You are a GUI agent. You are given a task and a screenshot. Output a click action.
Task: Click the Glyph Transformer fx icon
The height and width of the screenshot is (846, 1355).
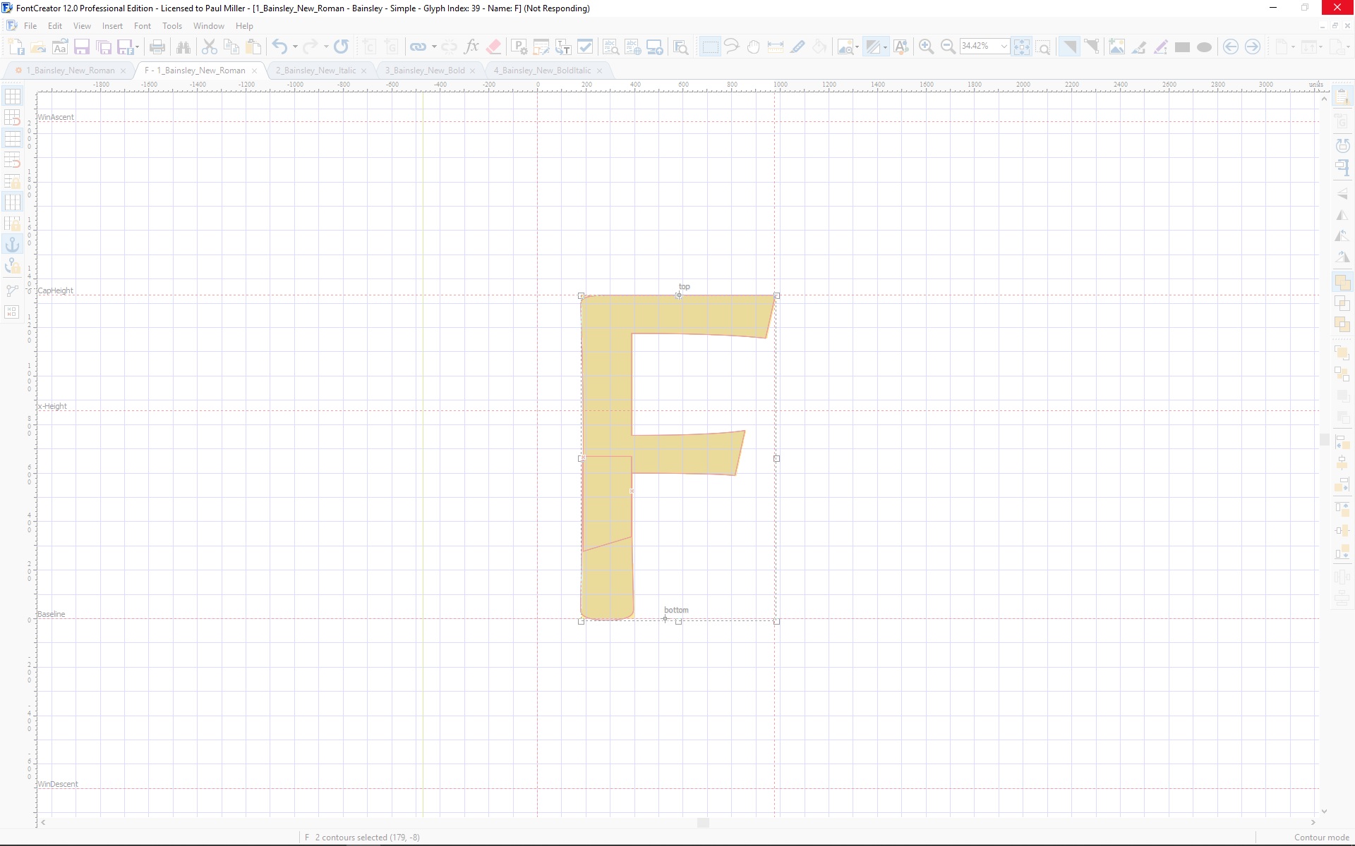471,47
